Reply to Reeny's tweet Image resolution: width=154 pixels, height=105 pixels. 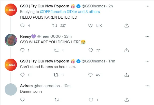pyautogui.click(x=22, y=50)
